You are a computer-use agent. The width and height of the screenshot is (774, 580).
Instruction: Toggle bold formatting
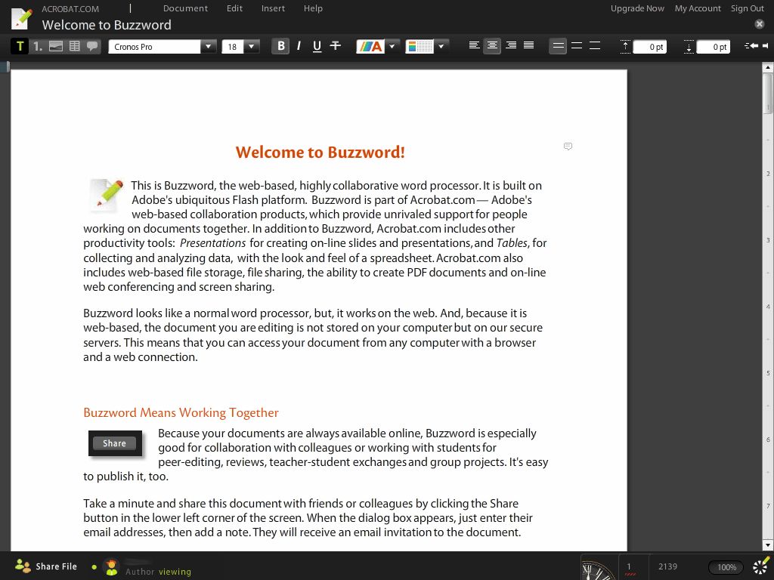280,45
